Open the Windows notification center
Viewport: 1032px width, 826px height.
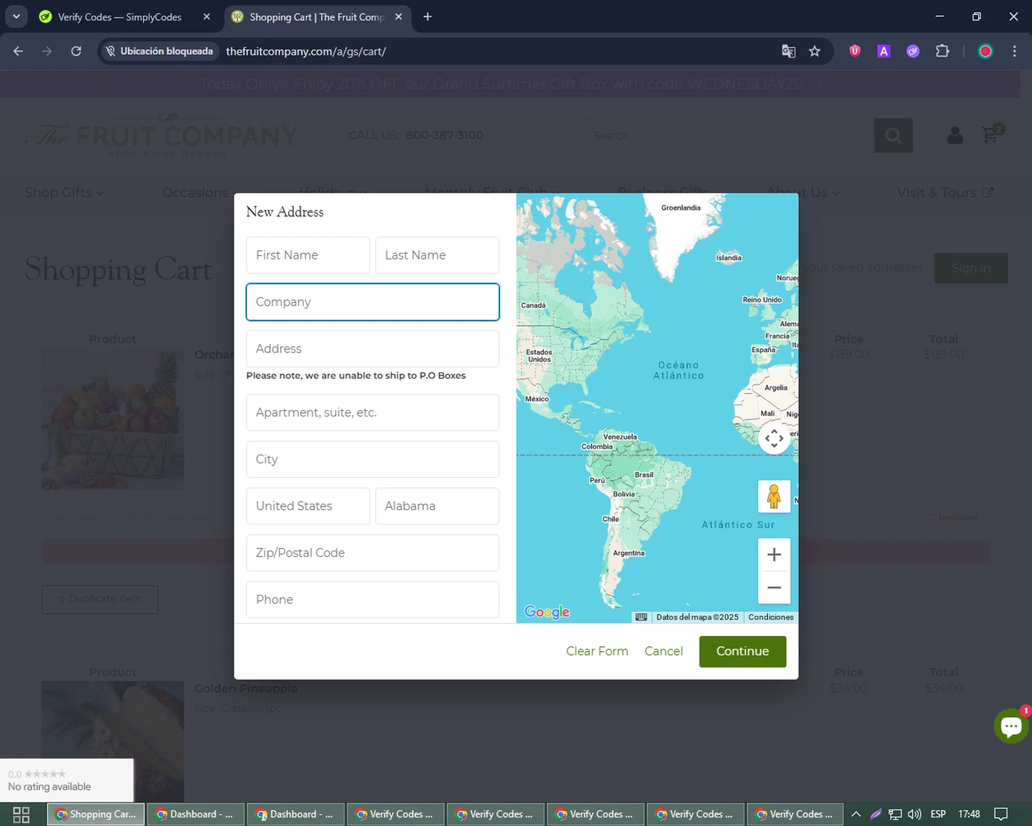[1001, 814]
